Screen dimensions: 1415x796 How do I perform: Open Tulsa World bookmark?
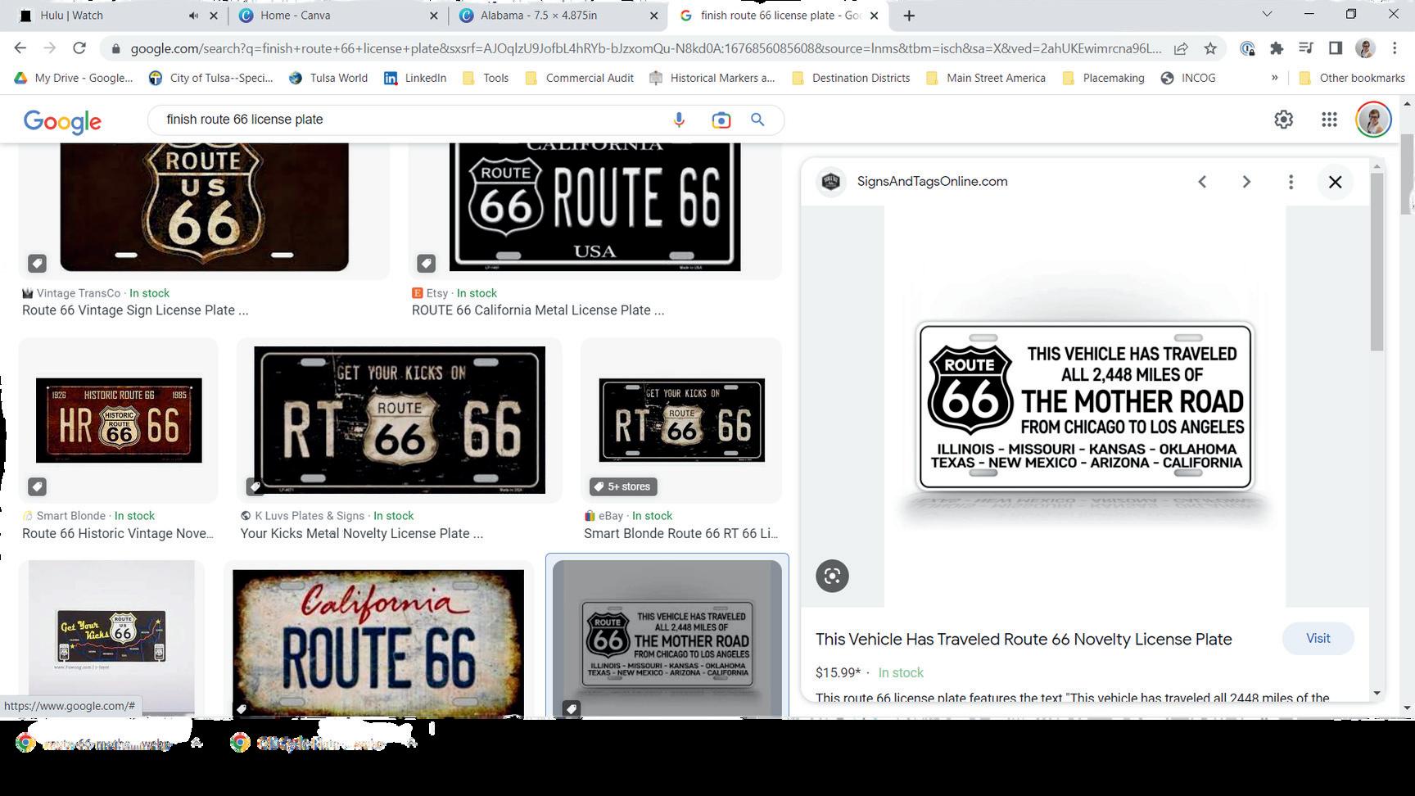click(x=328, y=78)
